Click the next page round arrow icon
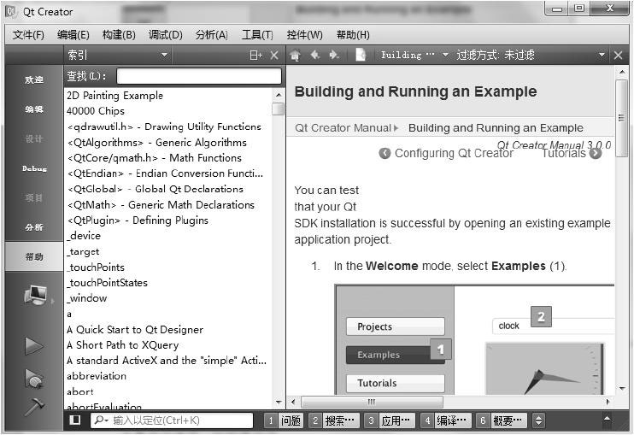This screenshot has height=435, width=634. click(x=596, y=153)
